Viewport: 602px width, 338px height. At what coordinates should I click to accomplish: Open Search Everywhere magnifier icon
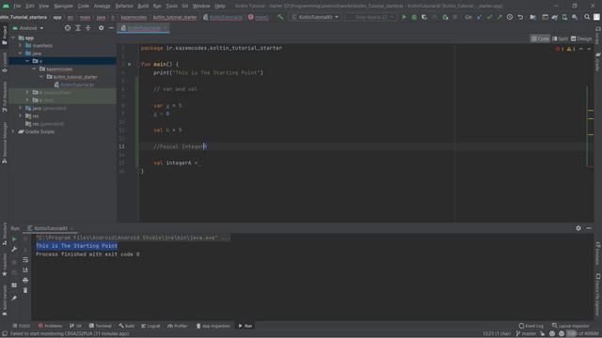(587, 17)
